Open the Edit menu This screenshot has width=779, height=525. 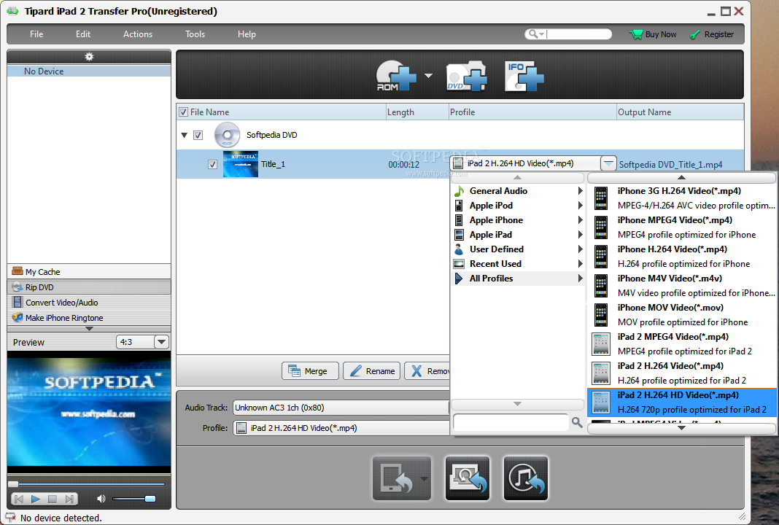pos(83,34)
